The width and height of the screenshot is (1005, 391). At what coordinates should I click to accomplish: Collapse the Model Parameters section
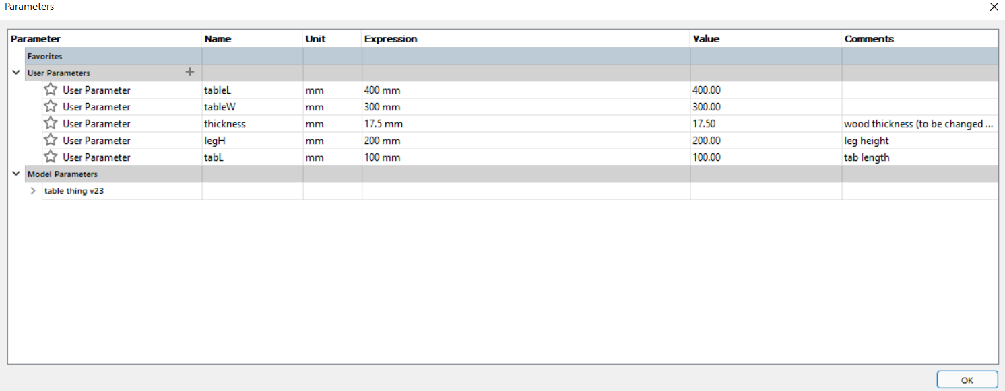point(16,174)
